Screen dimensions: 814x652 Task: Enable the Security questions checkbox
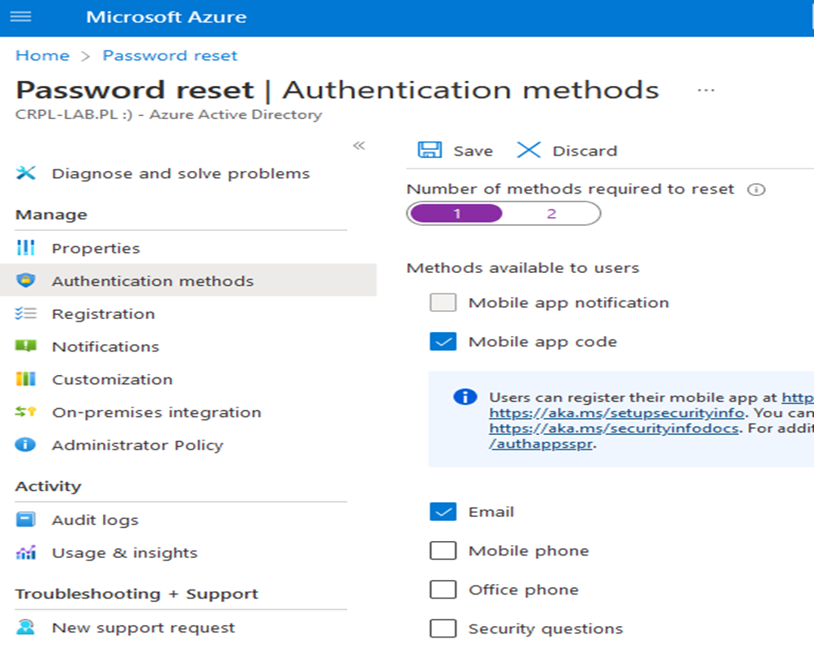click(443, 629)
